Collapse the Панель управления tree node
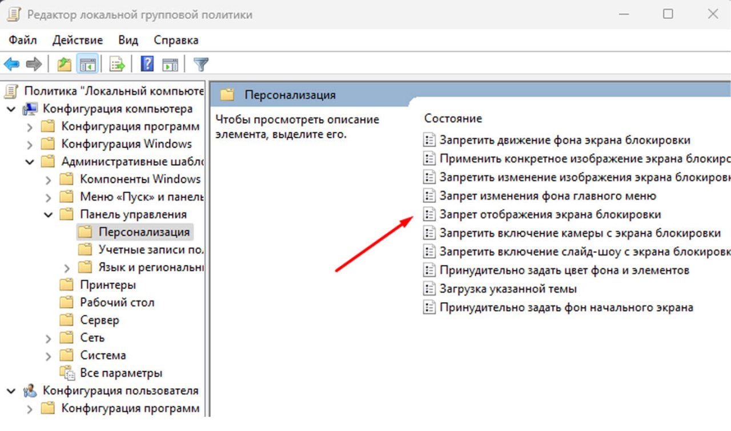 point(49,215)
